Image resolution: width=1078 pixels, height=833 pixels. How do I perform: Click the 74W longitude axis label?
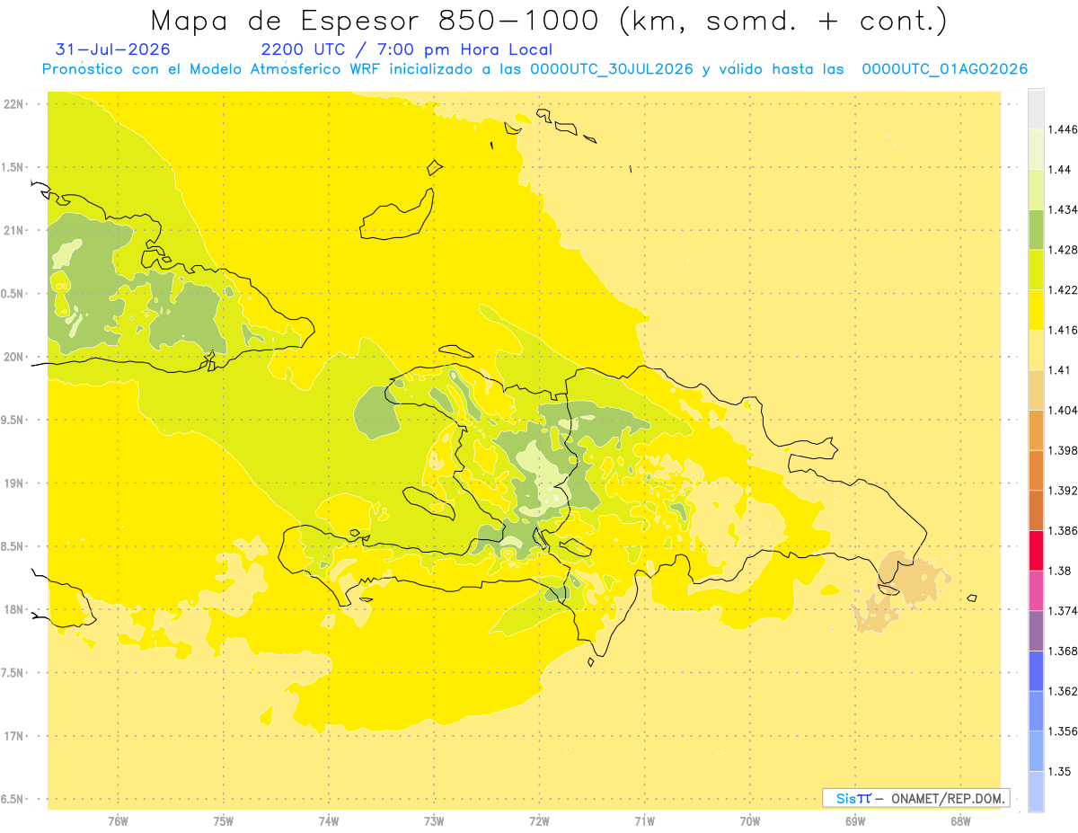329,820
